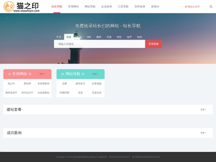
Task: Open the 百度知道 link
Action: (x=96, y=93)
